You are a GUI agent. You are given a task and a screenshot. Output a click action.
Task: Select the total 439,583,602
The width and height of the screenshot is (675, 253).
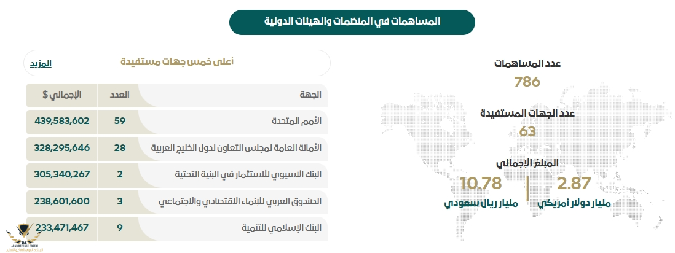point(62,121)
